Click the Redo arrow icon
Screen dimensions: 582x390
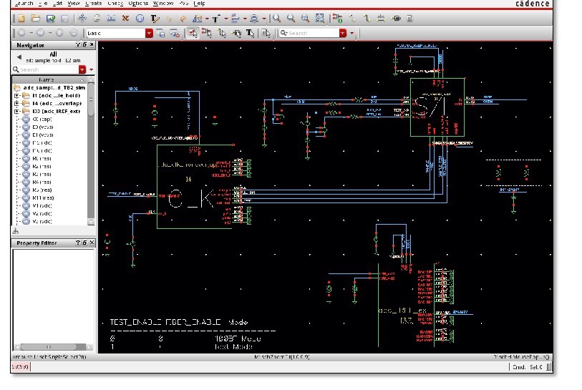[x=183, y=18]
